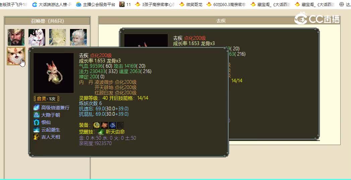Open the bookmark labeled 11
The image size is (351, 180).
125,4
